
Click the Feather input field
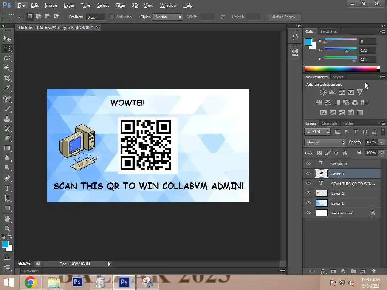click(x=95, y=17)
